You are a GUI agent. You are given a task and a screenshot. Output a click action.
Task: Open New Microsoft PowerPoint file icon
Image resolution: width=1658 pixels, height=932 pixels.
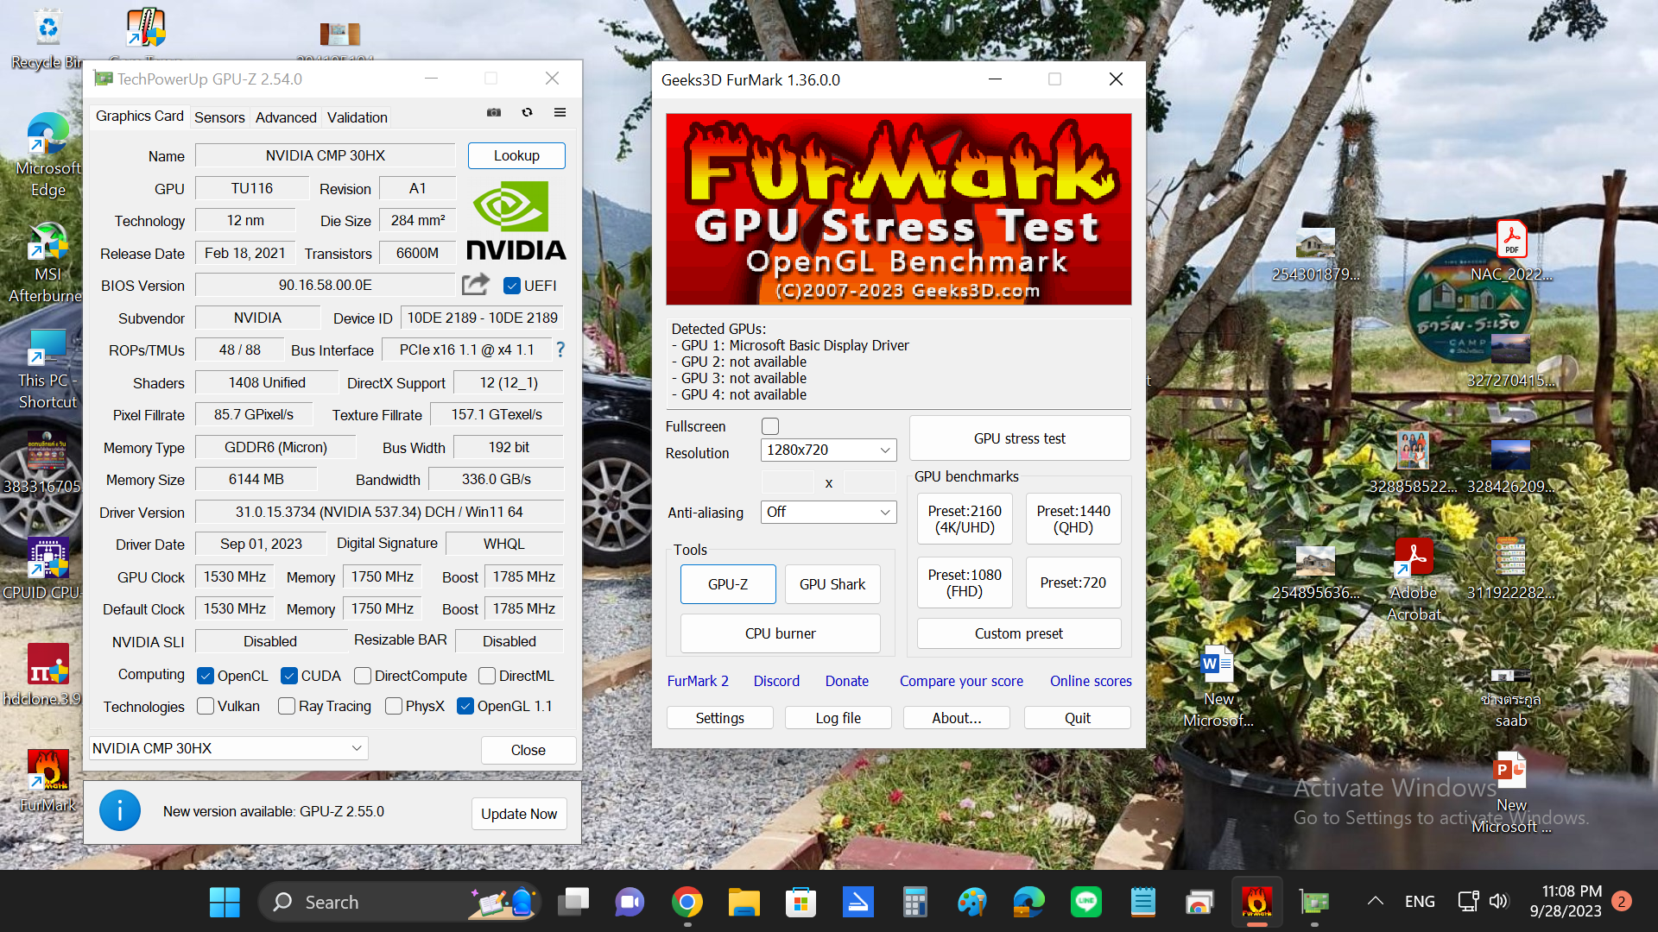coord(1511,792)
